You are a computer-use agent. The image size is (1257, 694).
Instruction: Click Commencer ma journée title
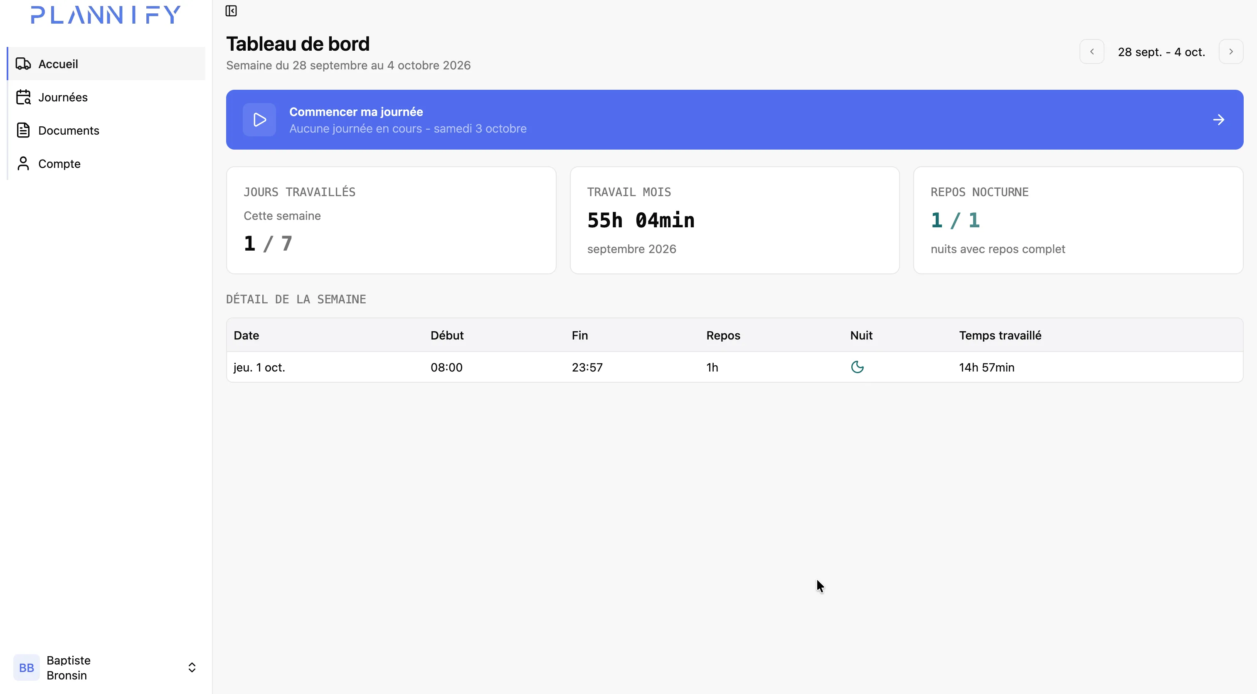pyautogui.click(x=356, y=112)
